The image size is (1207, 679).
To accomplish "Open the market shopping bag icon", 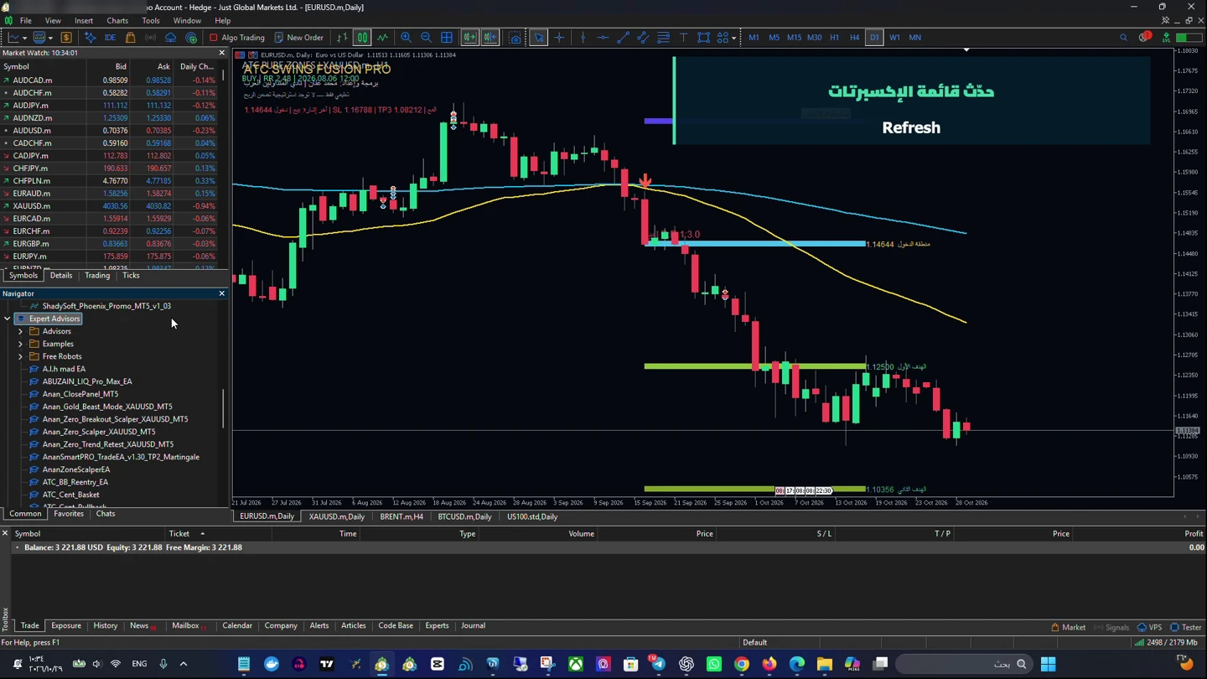I will (x=130, y=38).
